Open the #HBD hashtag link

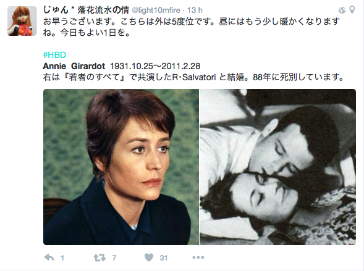click(x=54, y=55)
